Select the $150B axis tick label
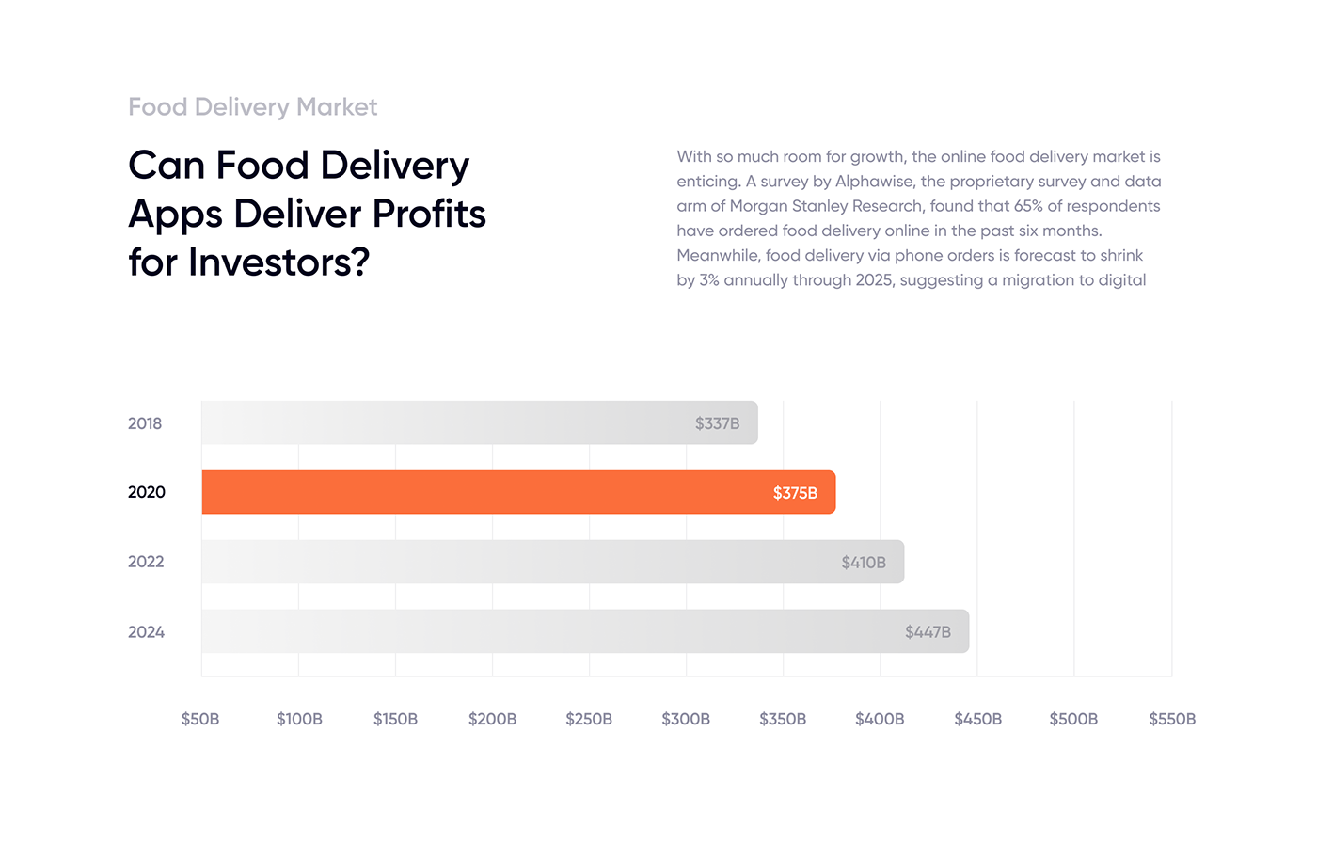 395,719
